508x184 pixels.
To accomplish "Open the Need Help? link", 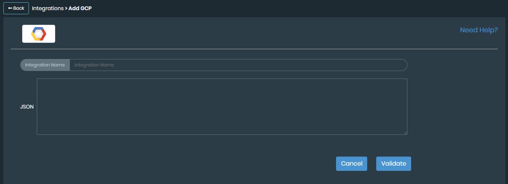I will (x=479, y=30).
